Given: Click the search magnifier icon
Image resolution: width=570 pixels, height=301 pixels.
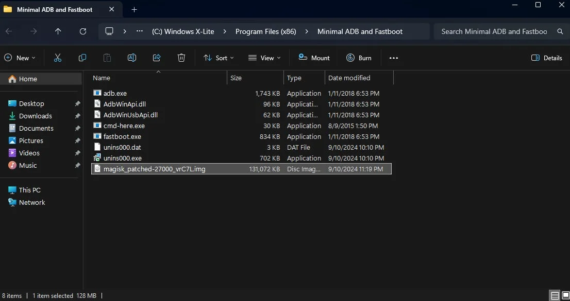Looking at the screenshot, I should 560,31.
